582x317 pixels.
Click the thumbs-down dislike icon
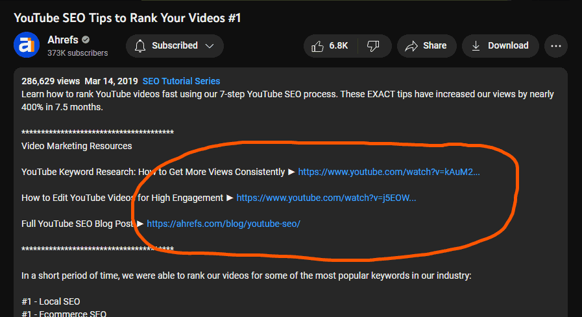(x=373, y=46)
